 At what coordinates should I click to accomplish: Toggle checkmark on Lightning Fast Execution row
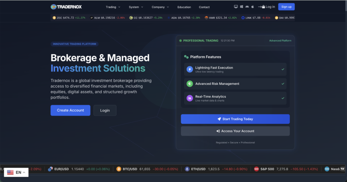click(283, 69)
